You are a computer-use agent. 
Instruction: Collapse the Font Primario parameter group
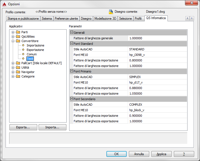click(x=72, y=71)
